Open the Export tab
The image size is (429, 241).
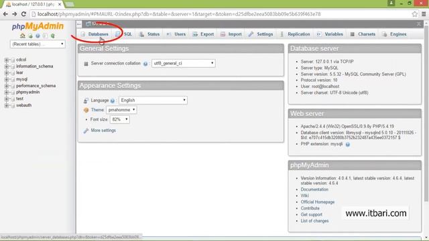tap(203, 34)
